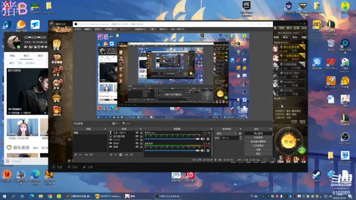
Task: Open PICO PARK desktop icon
Action: [x=345, y=157]
